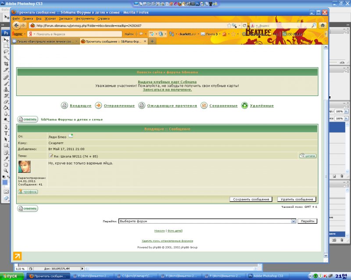
Task: Click the Почта 3 mail icon in Yandex bar
Action: (203, 34)
